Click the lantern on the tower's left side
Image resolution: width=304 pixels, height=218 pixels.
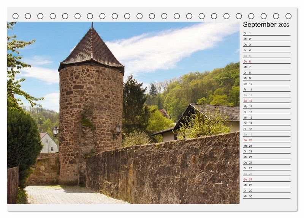[56, 131]
